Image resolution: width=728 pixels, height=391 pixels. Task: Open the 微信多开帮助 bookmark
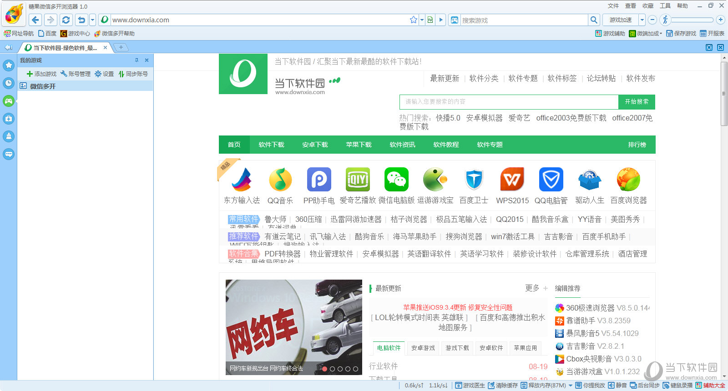(x=114, y=33)
